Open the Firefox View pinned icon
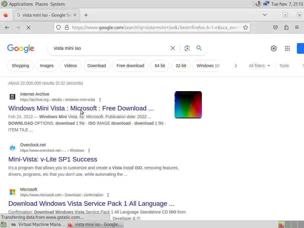This screenshot has height=228, width=304. 6,15
